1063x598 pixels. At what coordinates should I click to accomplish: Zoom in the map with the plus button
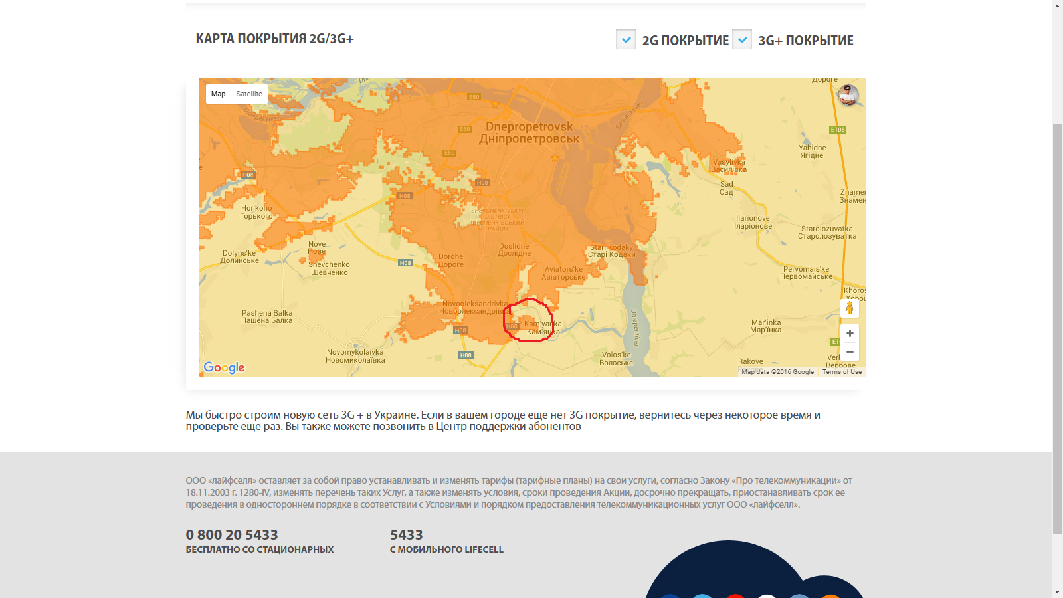(x=850, y=334)
